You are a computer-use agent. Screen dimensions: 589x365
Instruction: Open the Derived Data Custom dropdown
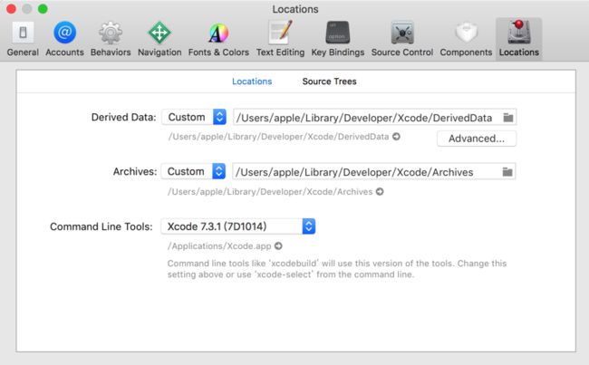(194, 117)
